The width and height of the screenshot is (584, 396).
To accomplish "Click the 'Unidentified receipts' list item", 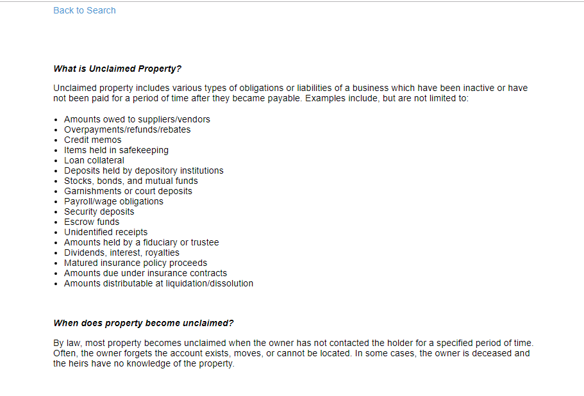I will point(105,232).
